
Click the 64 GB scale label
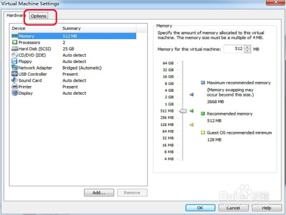click(x=168, y=63)
